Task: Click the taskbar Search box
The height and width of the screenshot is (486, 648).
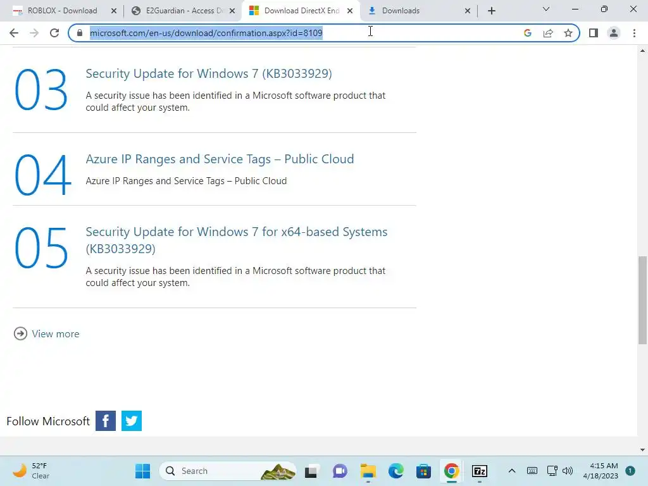Action: coord(228,471)
